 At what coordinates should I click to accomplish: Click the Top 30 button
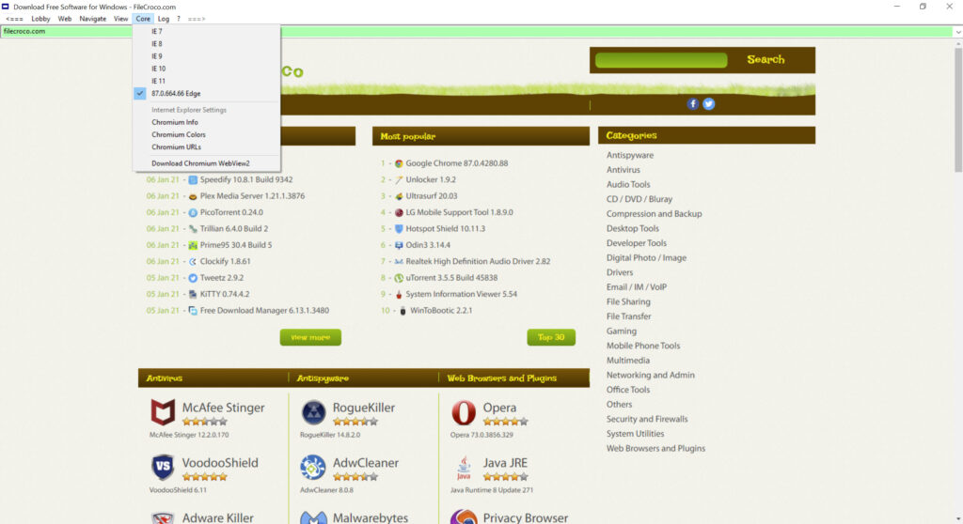click(551, 337)
